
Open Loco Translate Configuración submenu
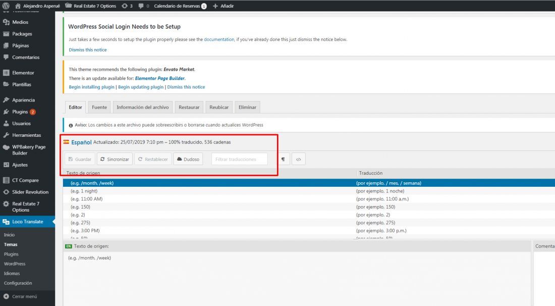[18, 283]
